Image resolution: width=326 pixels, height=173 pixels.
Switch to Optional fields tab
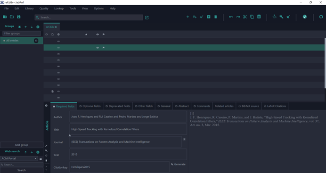90,106
